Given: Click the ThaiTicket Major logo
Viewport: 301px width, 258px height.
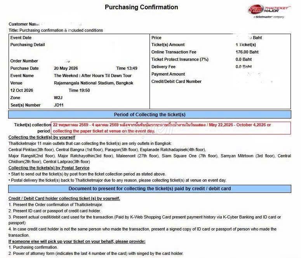Looking at the screenshot, I should tap(269, 12).
